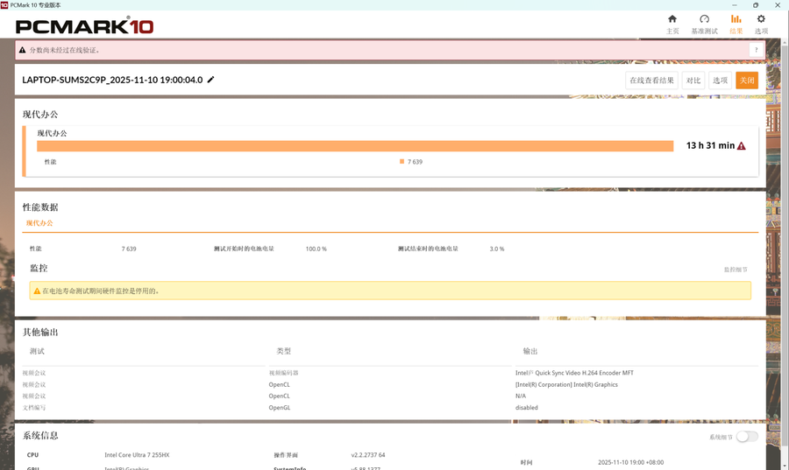Click the PCMark 10 logo
The height and width of the screenshot is (470, 789).
[x=84, y=26]
